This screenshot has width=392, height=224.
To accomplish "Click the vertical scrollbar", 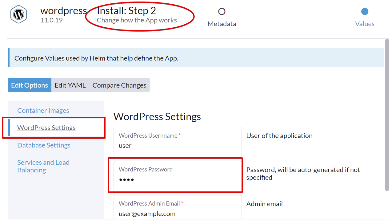I will coord(387,115).
